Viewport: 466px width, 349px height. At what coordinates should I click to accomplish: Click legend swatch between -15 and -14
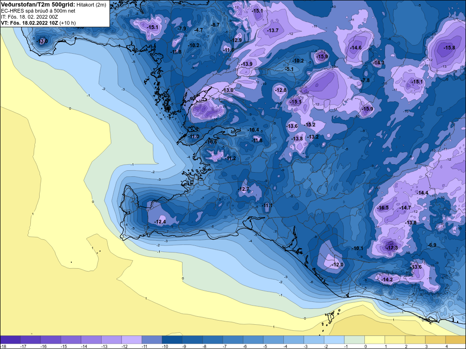point(71,340)
